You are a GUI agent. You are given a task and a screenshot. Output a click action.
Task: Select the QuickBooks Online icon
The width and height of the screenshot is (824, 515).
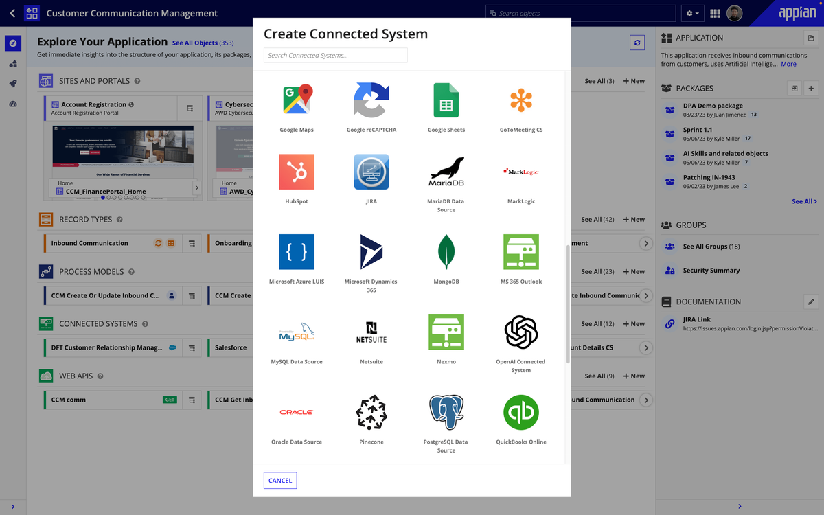click(521, 413)
